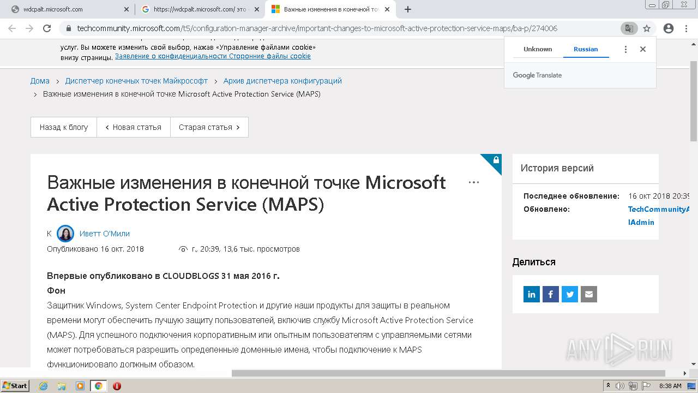Click the Google Translate icon in address bar
698x393 pixels.
(629, 28)
